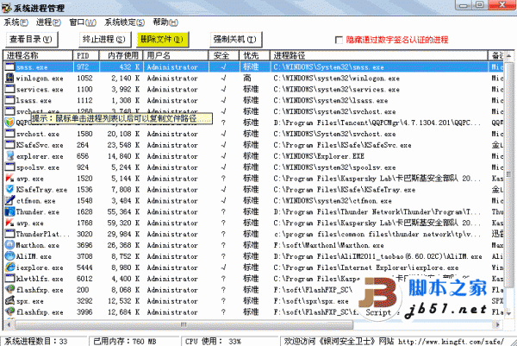Click the klvtblfs.exe window icon
This screenshot has height=346, width=517.
tap(9, 279)
